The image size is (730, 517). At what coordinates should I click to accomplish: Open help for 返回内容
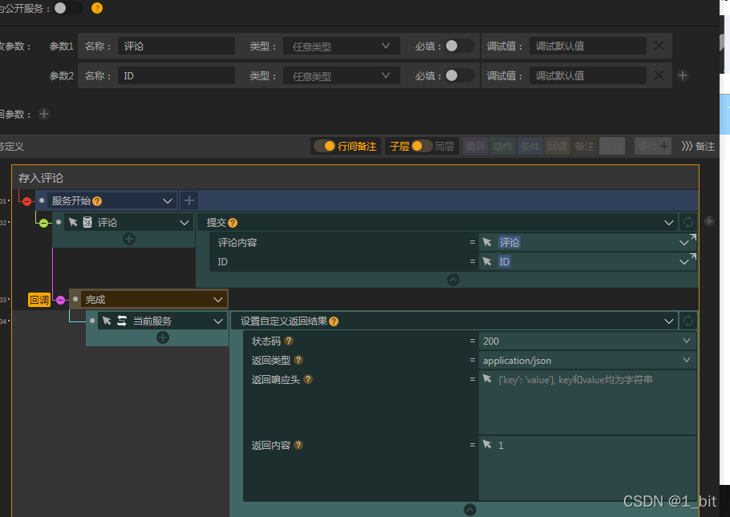tap(298, 445)
